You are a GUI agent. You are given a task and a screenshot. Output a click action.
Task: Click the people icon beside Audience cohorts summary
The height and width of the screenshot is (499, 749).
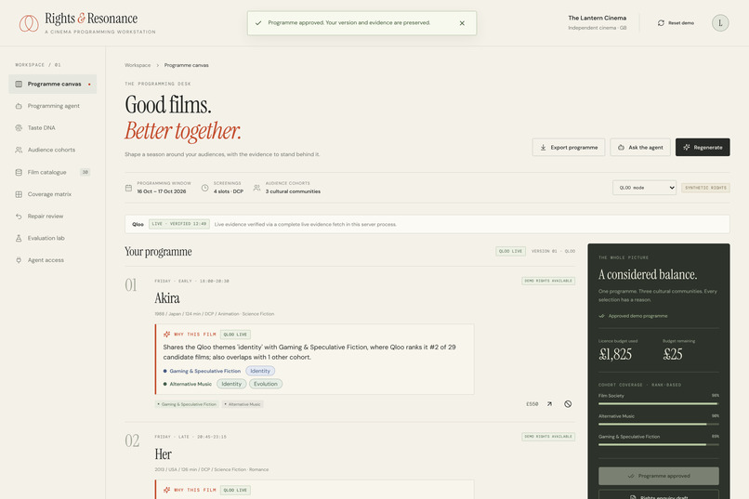click(257, 188)
